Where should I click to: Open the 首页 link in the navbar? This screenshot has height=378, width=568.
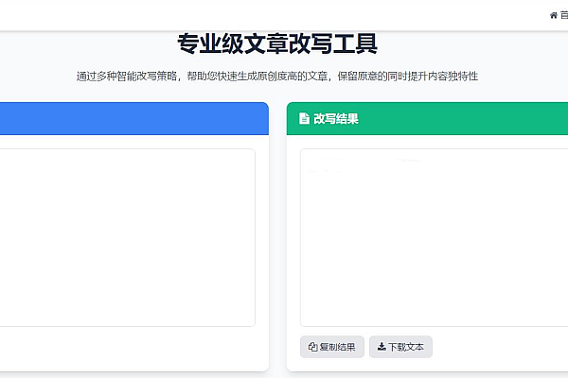click(563, 15)
